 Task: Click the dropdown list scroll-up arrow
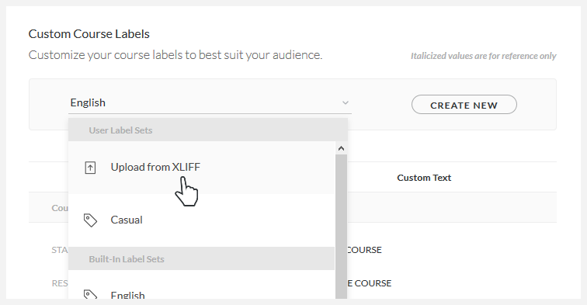[341, 148]
